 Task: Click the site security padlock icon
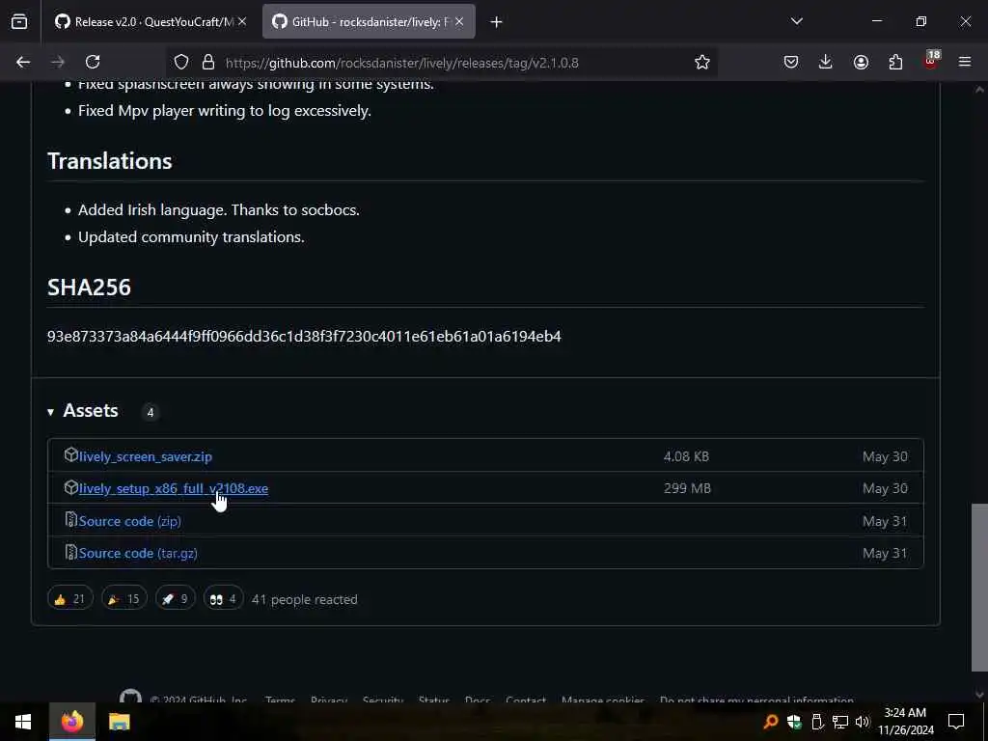point(208,62)
